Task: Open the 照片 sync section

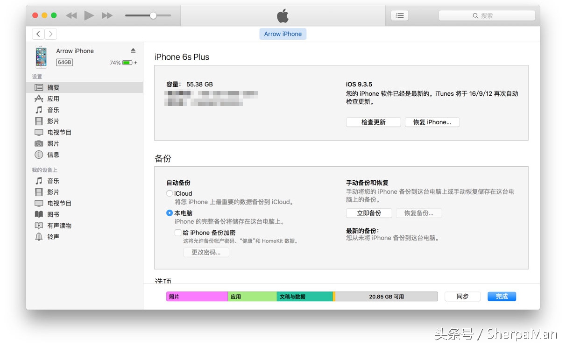Action: click(53, 143)
